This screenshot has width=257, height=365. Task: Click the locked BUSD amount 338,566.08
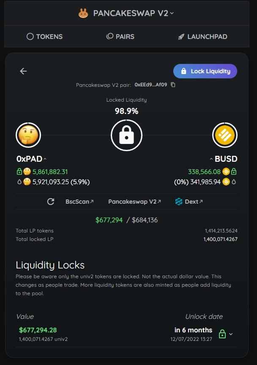point(204,172)
